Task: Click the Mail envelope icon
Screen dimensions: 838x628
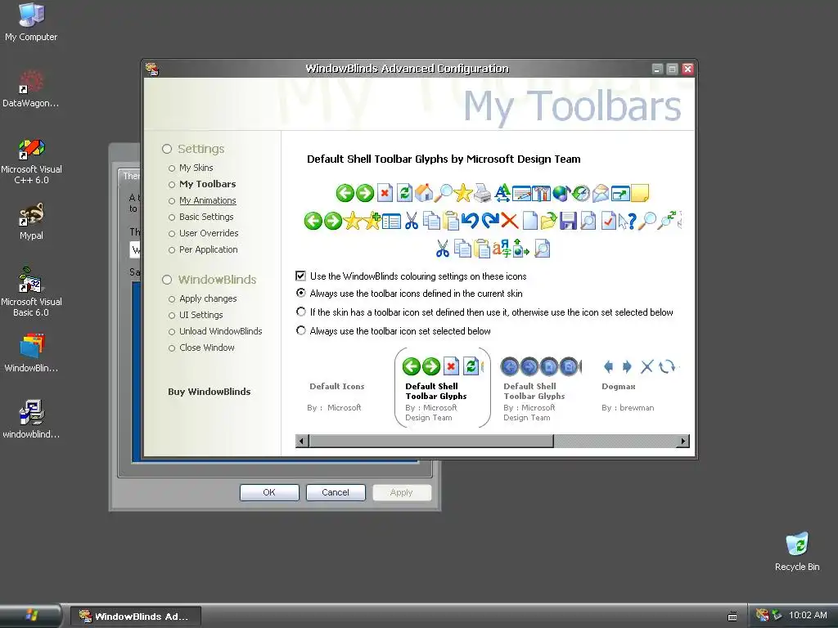Action: [601, 193]
